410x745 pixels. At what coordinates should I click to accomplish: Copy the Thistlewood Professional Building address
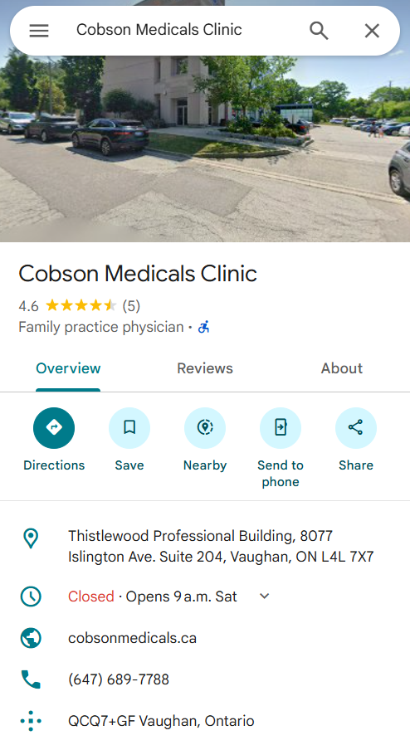click(221, 547)
